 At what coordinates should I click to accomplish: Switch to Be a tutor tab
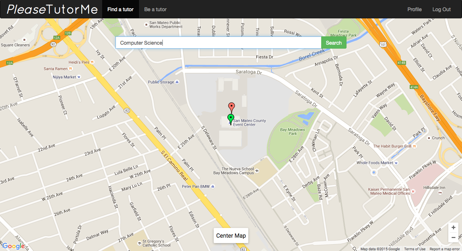coord(156,9)
